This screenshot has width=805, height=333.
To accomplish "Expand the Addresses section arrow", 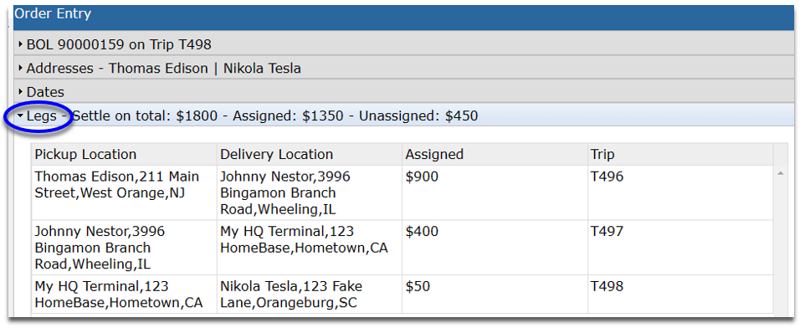I will tap(21, 69).
